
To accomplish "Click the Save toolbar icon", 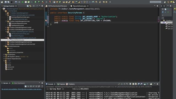I will pos(5,2).
